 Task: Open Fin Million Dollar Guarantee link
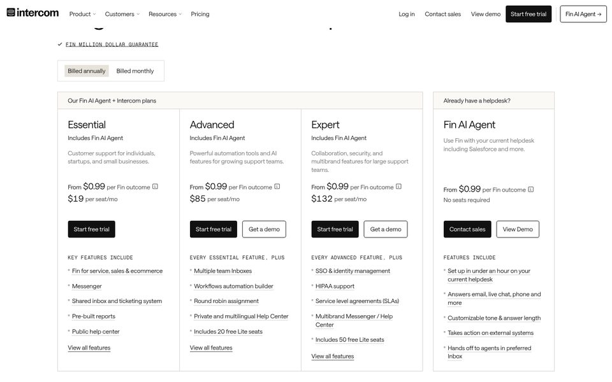coord(112,45)
